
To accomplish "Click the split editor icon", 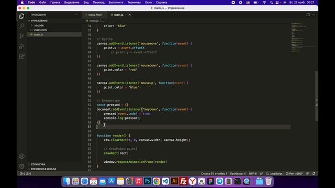I will 308,15.
